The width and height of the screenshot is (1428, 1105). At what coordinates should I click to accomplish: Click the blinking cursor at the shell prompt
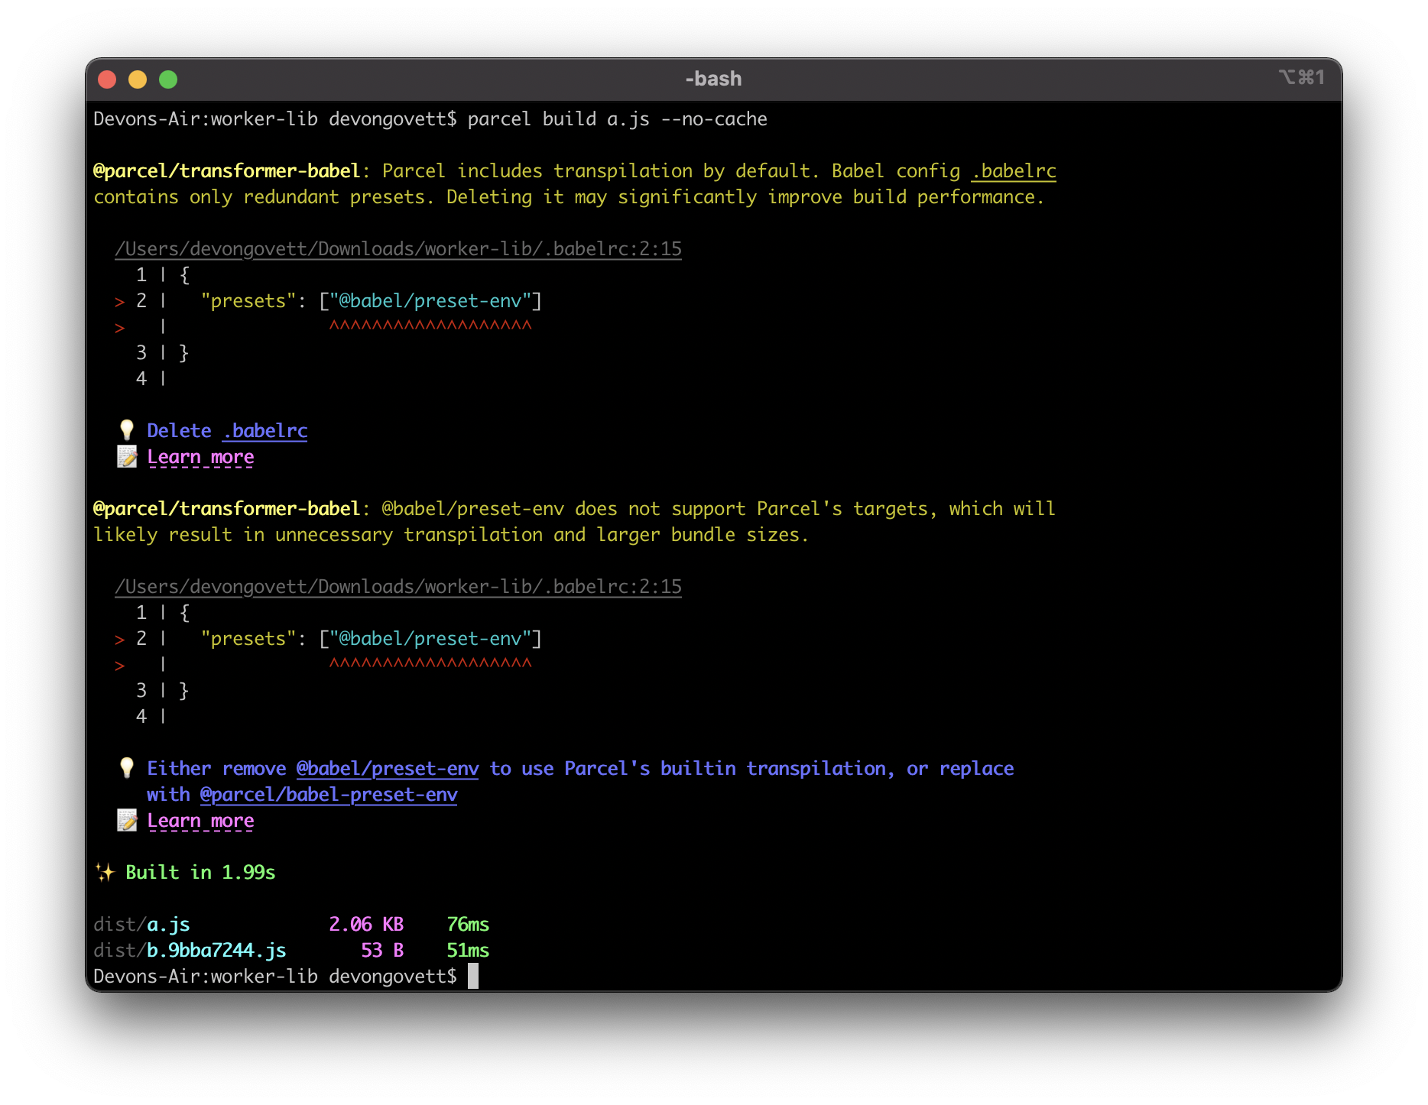(x=475, y=977)
